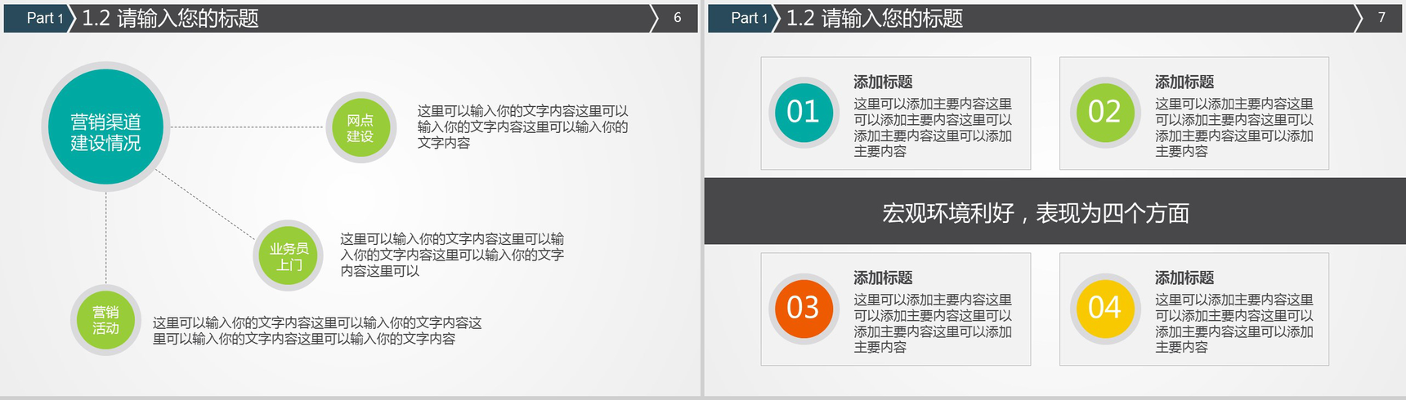
Task: Click the orange 03 number circle
Action: click(804, 309)
